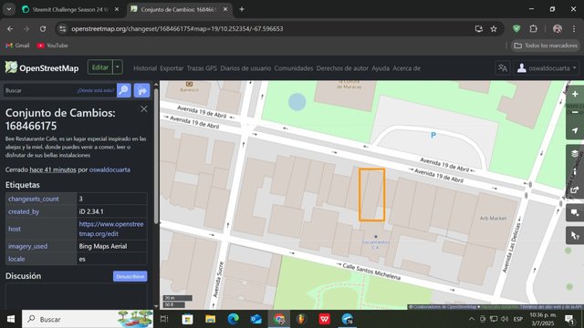This screenshot has height=328, width=584.
Task: Open the oswaldocuarta user menu
Action: tap(547, 68)
